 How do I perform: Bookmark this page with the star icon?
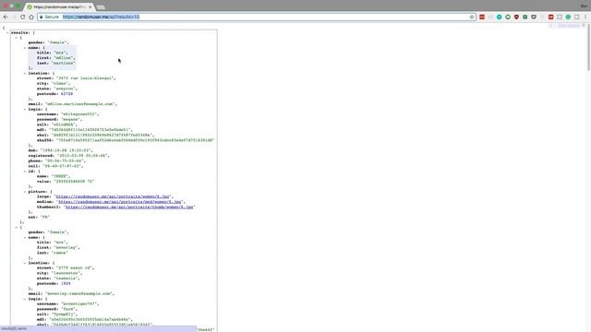tap(472, 17)
